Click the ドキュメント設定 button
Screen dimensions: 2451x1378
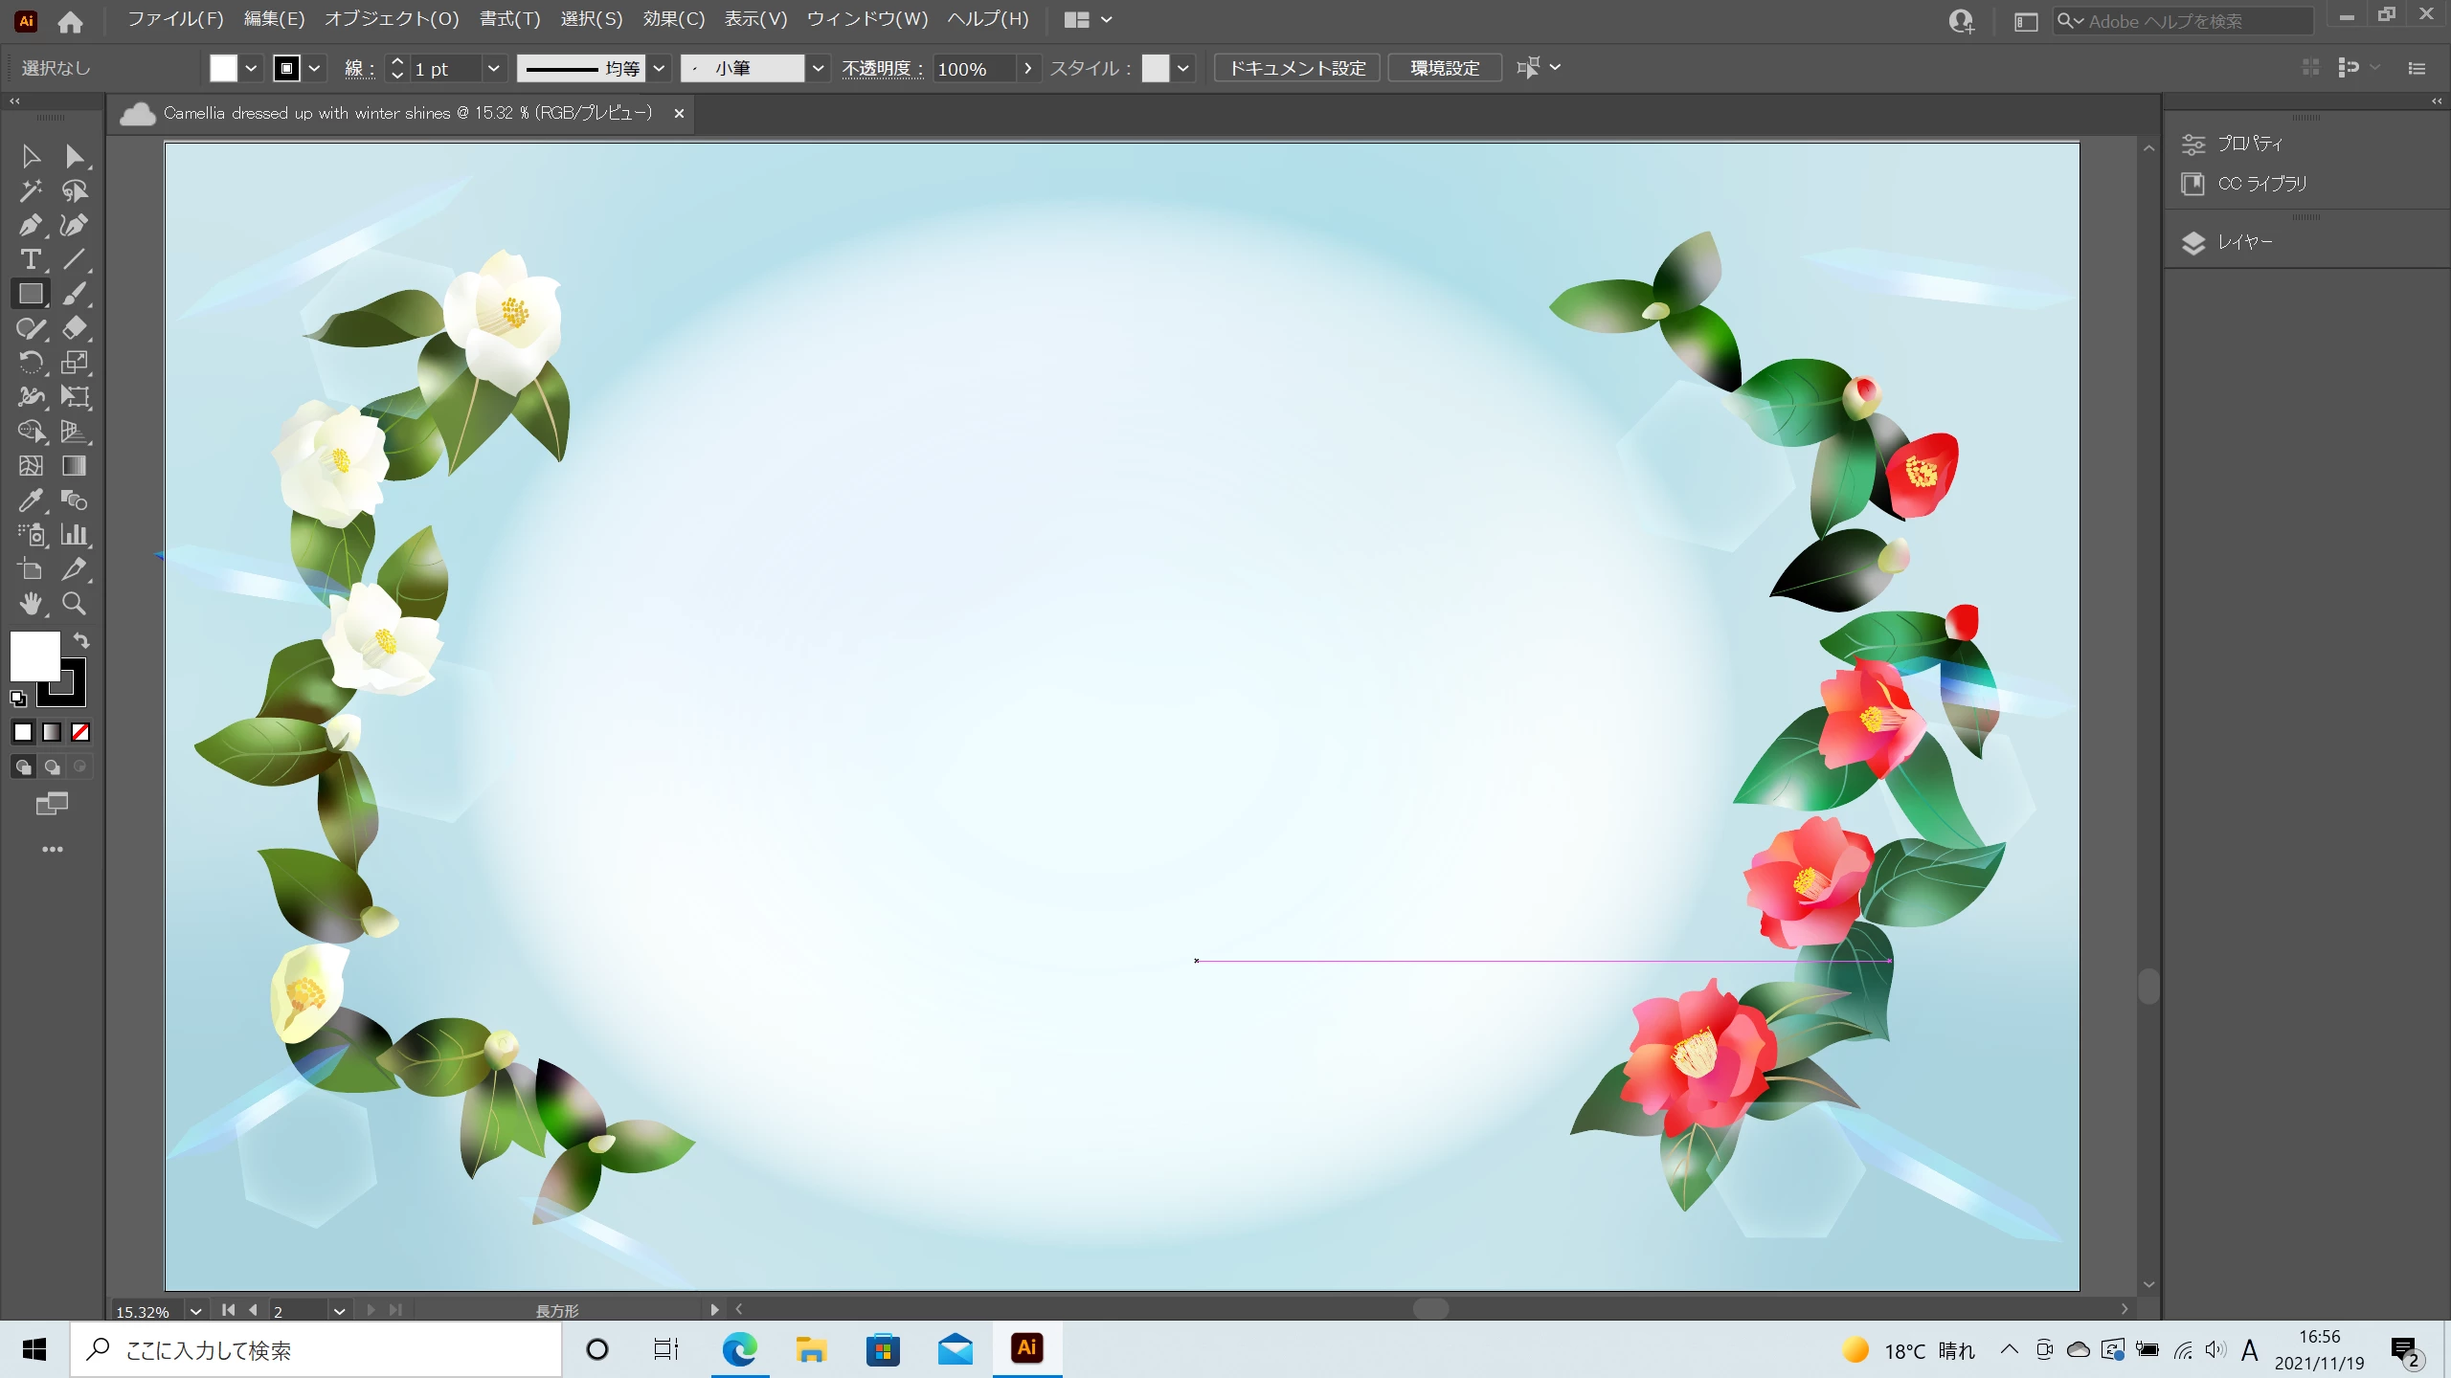(1296, 69)
